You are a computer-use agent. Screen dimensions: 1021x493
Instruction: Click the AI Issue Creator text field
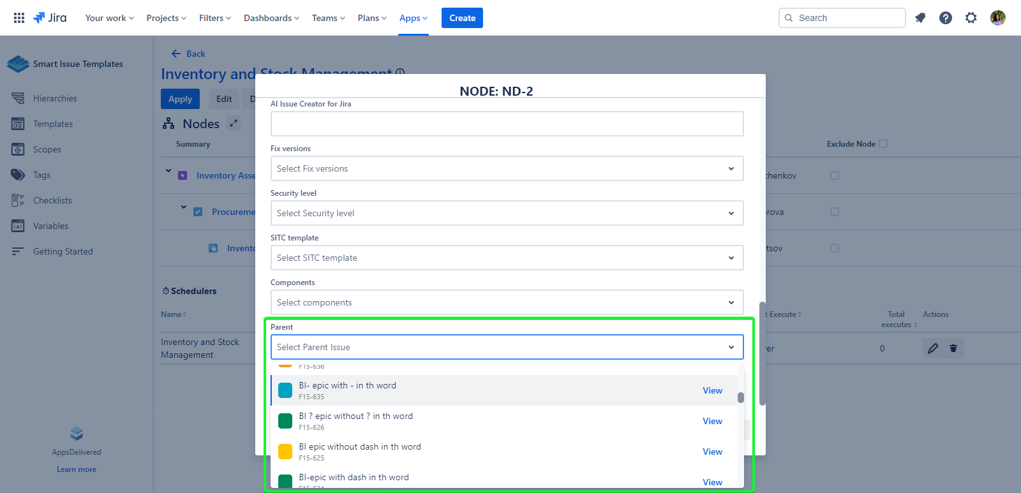[507, 124]
